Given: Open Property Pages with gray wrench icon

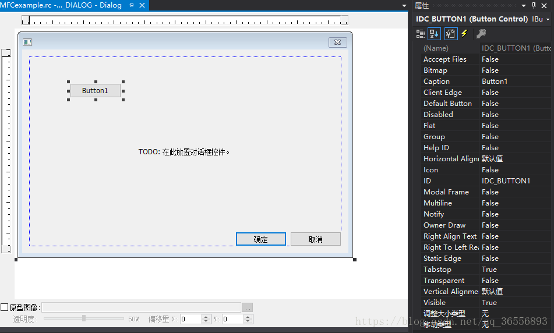Looking at the screenshot, I should [x=481, y=34].
